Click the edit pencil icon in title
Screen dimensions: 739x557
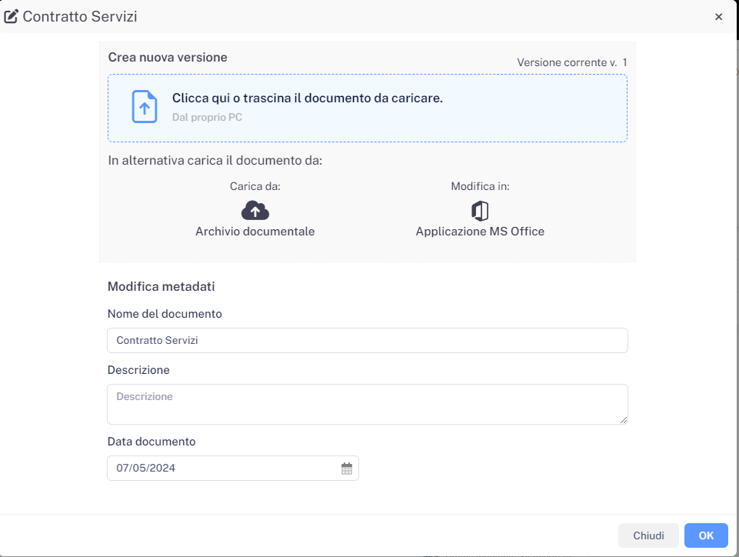click(12, 16)
